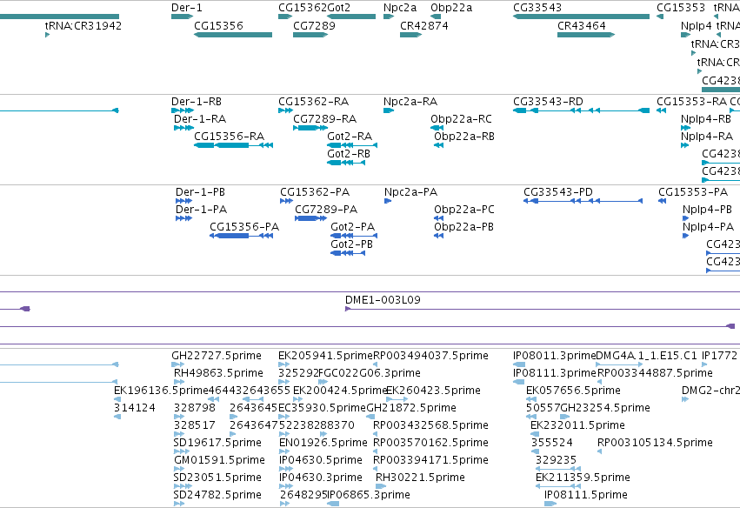The height and width of the screenshot is (508, 740).
Task: Click the GH22727.5prime EST label
Action: [x=217, y=356]
